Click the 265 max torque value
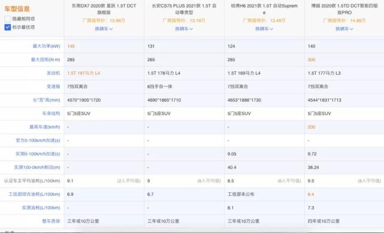384x233 pixels. (151, 60)
